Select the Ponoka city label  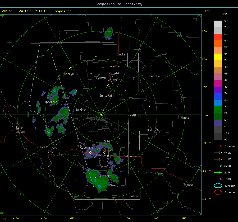121,54
